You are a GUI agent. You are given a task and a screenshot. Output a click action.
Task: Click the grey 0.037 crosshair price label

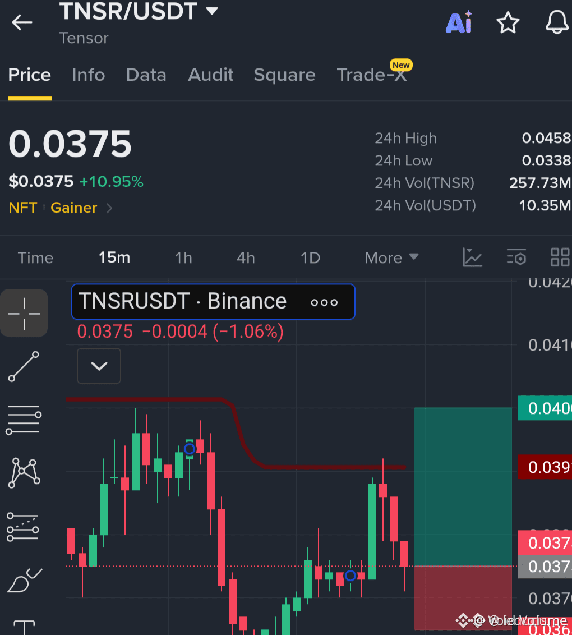click(545, 567)
